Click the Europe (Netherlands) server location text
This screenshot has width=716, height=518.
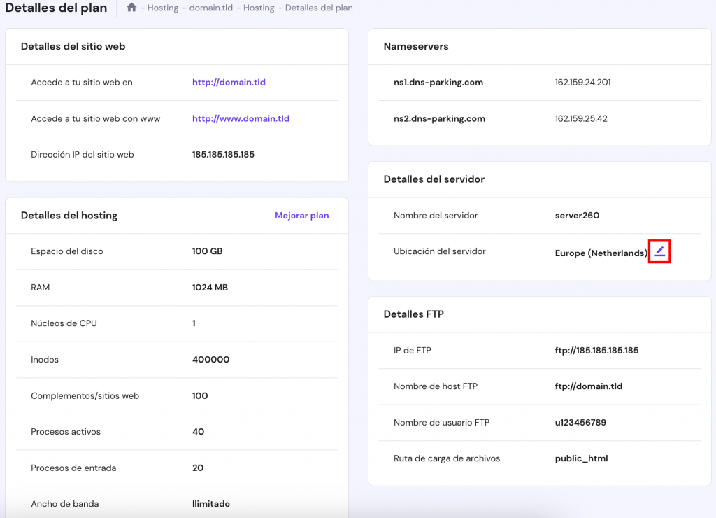point(600,253)
